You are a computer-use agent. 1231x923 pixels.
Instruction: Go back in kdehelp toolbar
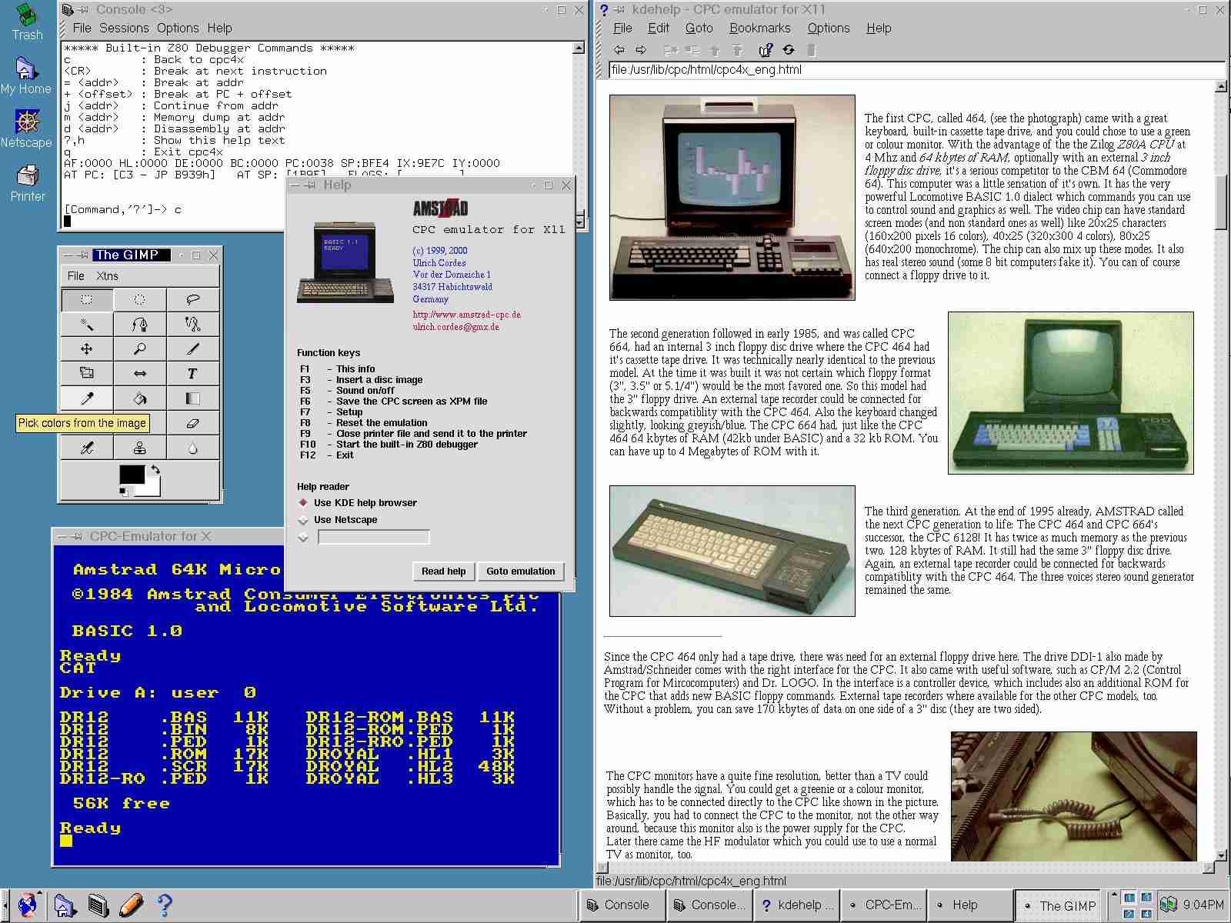pos(619,50)
